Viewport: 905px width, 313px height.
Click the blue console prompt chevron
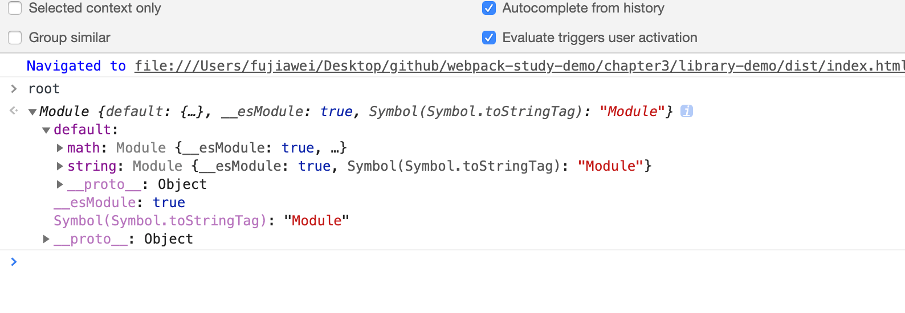point(14,262)
